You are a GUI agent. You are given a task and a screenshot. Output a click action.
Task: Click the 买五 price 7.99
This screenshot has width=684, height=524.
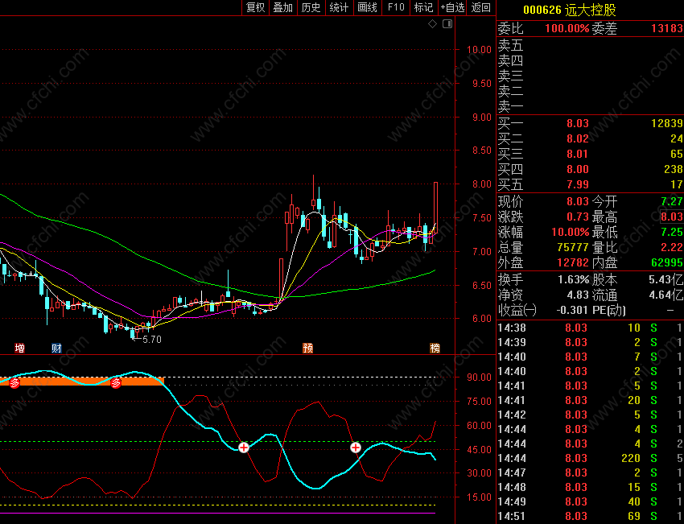(x=578, y=184)
